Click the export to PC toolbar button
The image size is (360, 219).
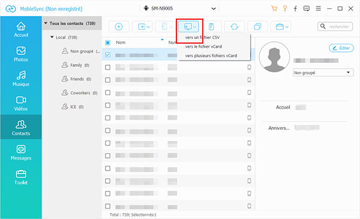pyautogui.click(x=188, y=27)
